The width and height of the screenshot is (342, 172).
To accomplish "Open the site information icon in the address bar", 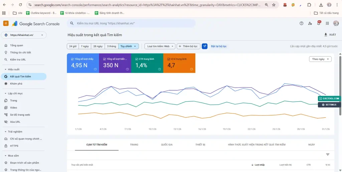I will (30, 5).
